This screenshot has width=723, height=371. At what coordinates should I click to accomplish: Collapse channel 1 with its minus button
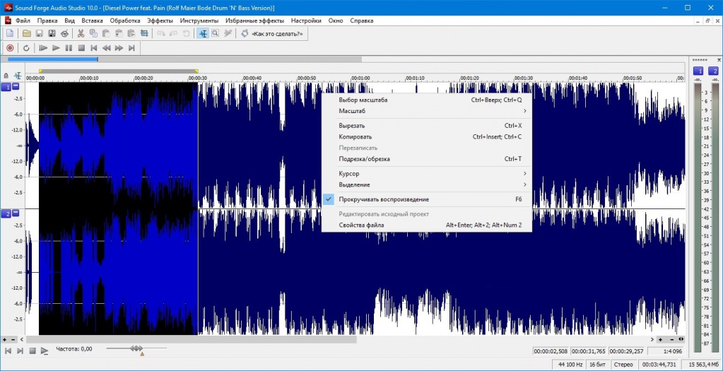pos(16,86)
